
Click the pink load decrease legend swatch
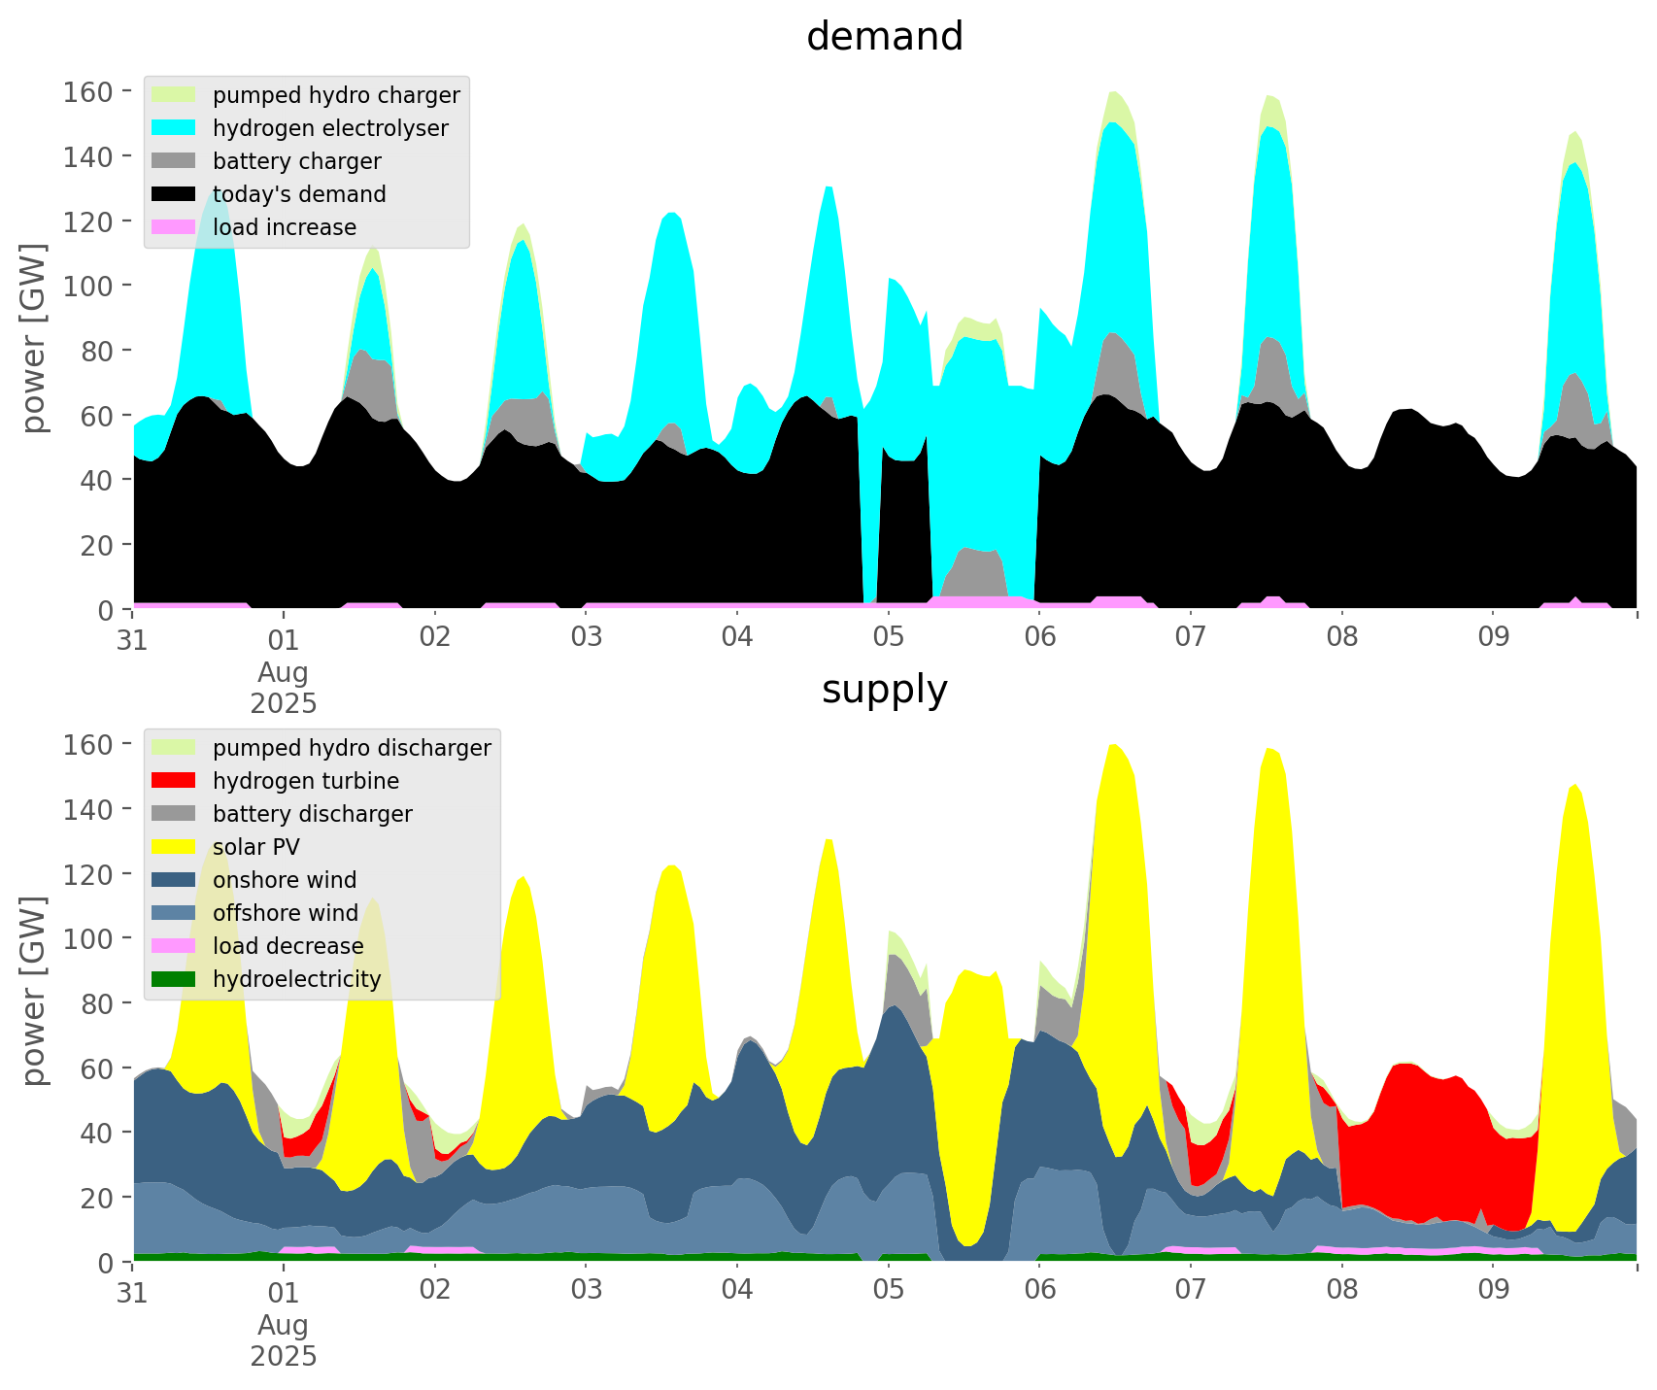[174, 946]
